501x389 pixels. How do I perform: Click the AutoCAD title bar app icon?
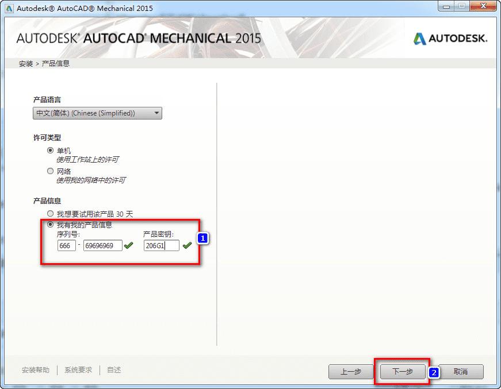click(x=10, y=8)
